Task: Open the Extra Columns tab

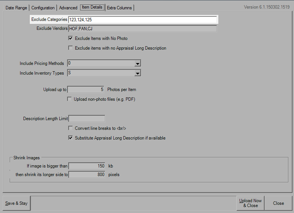Action: pos(119,8)
